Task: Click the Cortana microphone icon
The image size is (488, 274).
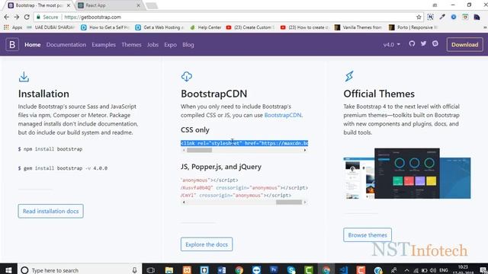Action: click(134, 270)
